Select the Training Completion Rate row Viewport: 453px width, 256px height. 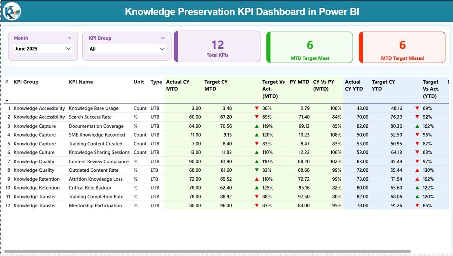(x=96, y=197)
